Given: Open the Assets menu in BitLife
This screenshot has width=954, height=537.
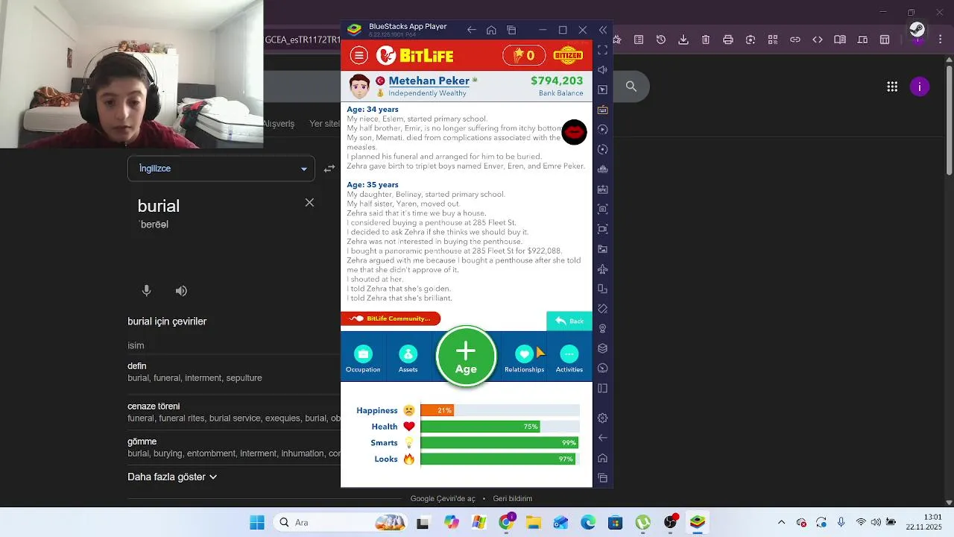Looking at the screenshot, I should click(x=408, y=359).
